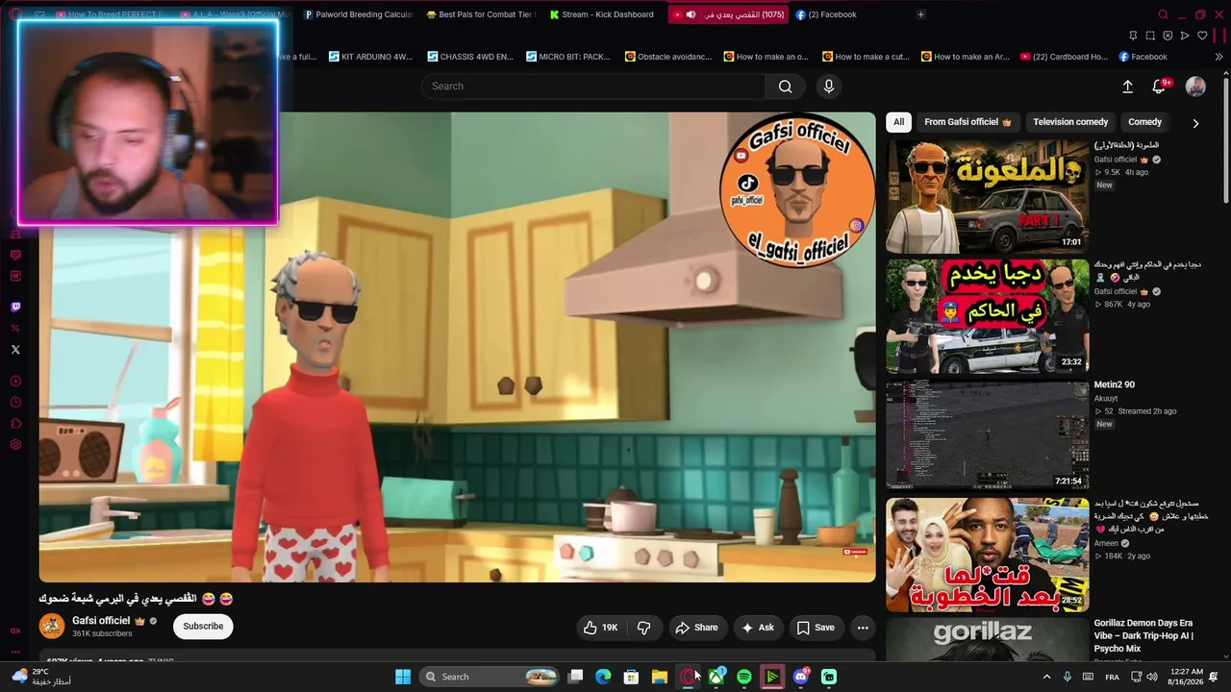Open Windows Start menu
Screen dimensions: 1231x692
(403, 677)
